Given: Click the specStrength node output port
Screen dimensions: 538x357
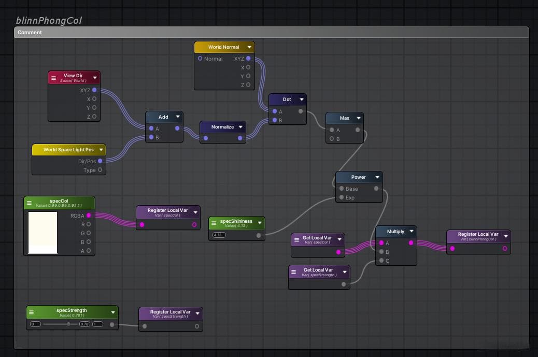Looking at the screenshot, I should coord(112,324).
